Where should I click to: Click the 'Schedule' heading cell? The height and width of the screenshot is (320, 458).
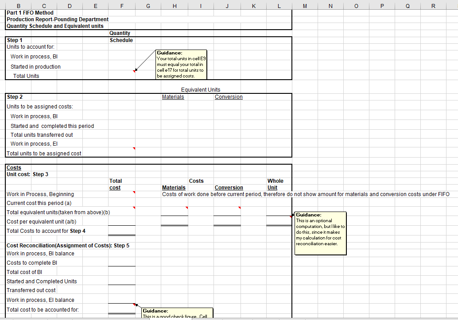click(x=121, y=40)
